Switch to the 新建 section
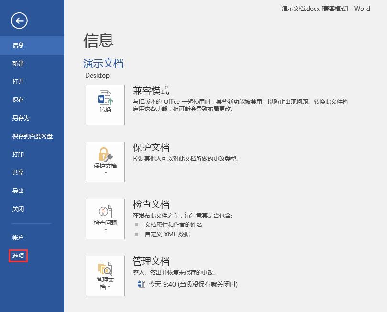 [x=18, y=63]
